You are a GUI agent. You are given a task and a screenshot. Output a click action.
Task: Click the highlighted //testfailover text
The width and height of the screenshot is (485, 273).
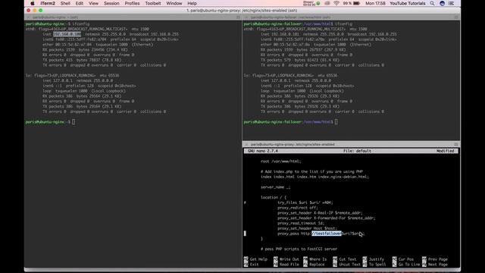[327, 234]
